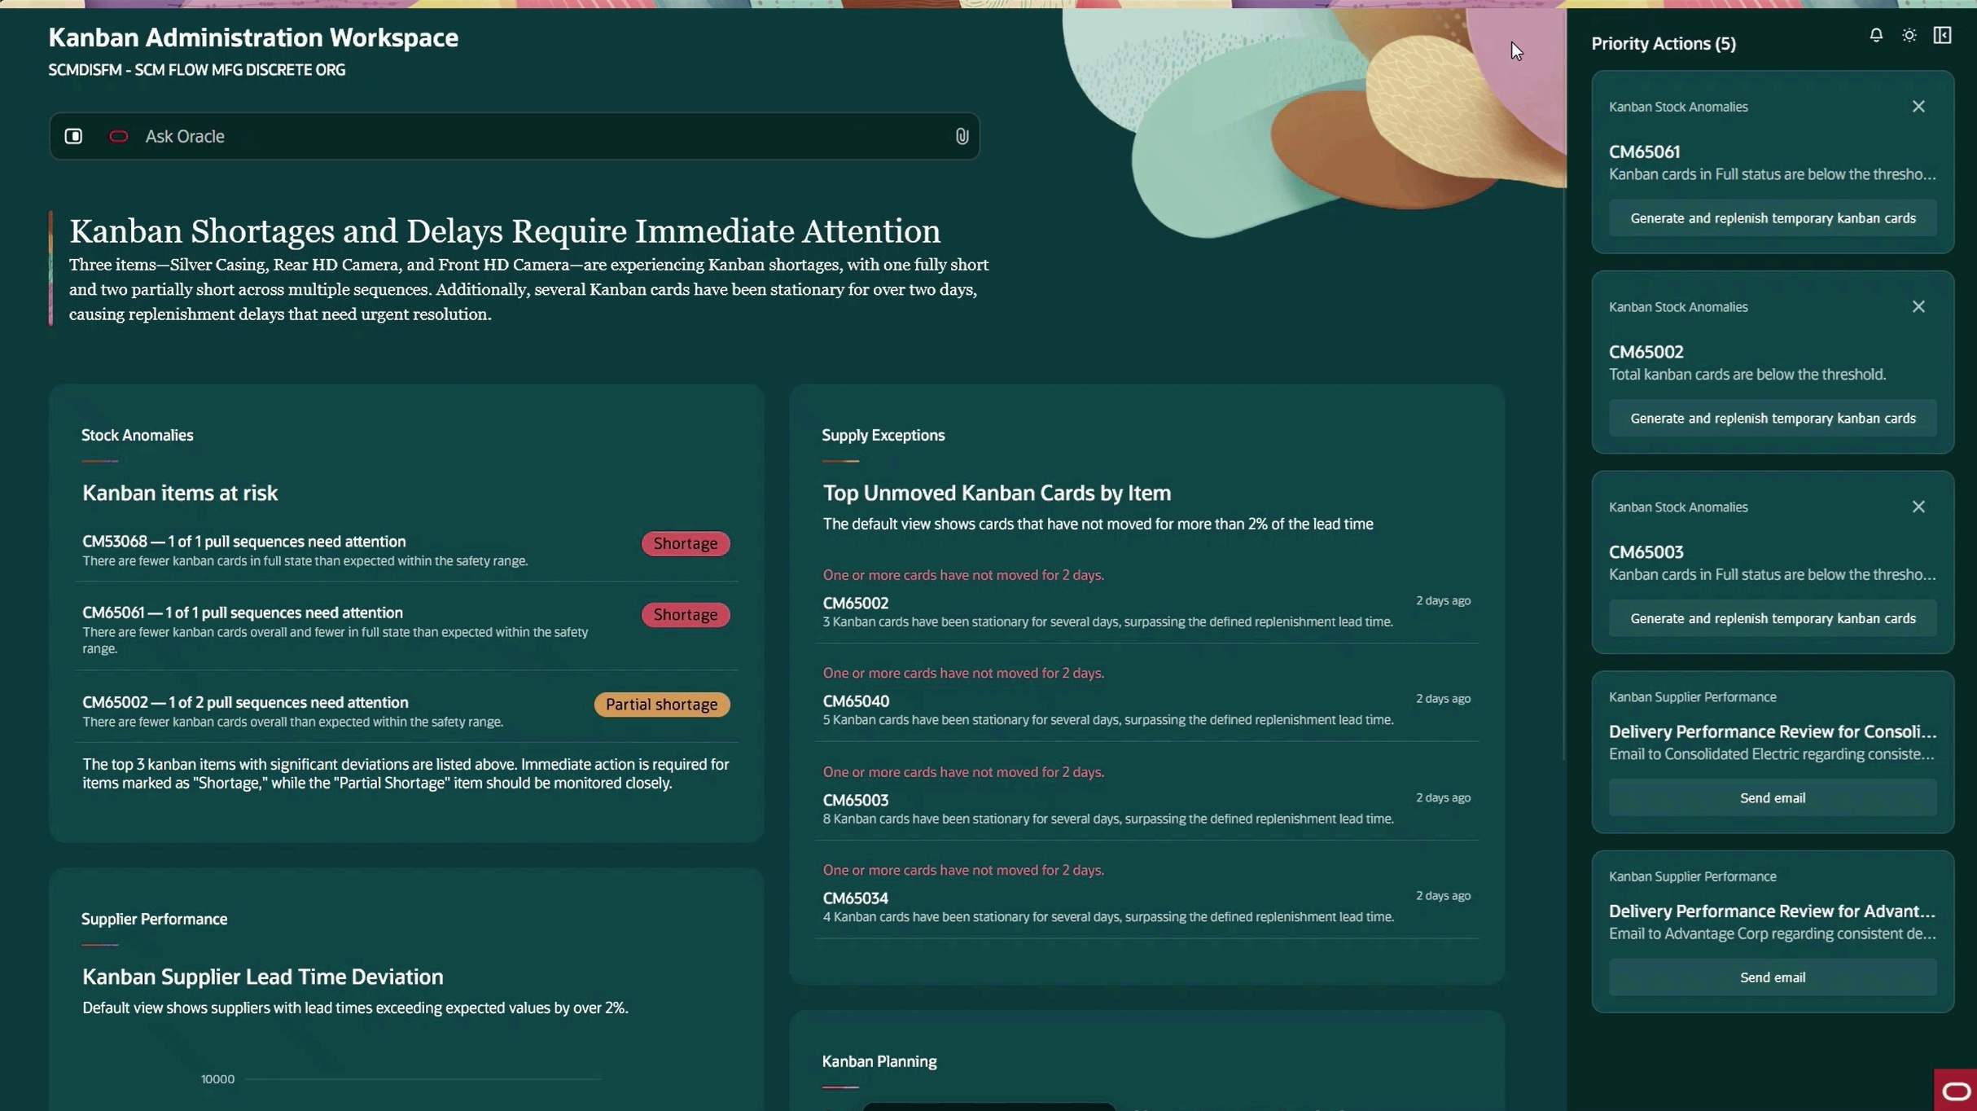Screen dimensions: 1977x1111
Task: Open Delivery Performance Review for Advant... card title
Action: 1772,911
